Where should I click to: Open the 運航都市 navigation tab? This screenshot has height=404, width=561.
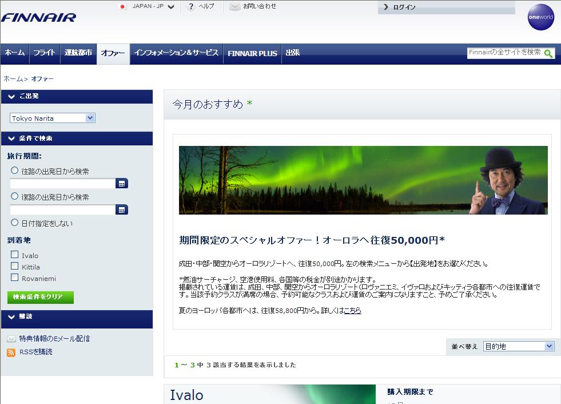[78, 53]
